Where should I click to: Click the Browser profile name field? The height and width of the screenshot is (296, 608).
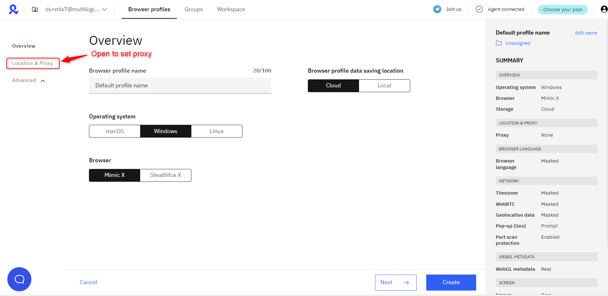tap(180, 86)
